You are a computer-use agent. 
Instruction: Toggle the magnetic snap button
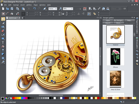click(x=85, y=9)
